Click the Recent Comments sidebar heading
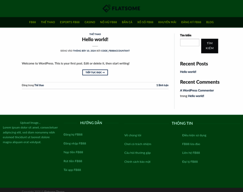Viewport: 243px width, 192px height. 200,82
